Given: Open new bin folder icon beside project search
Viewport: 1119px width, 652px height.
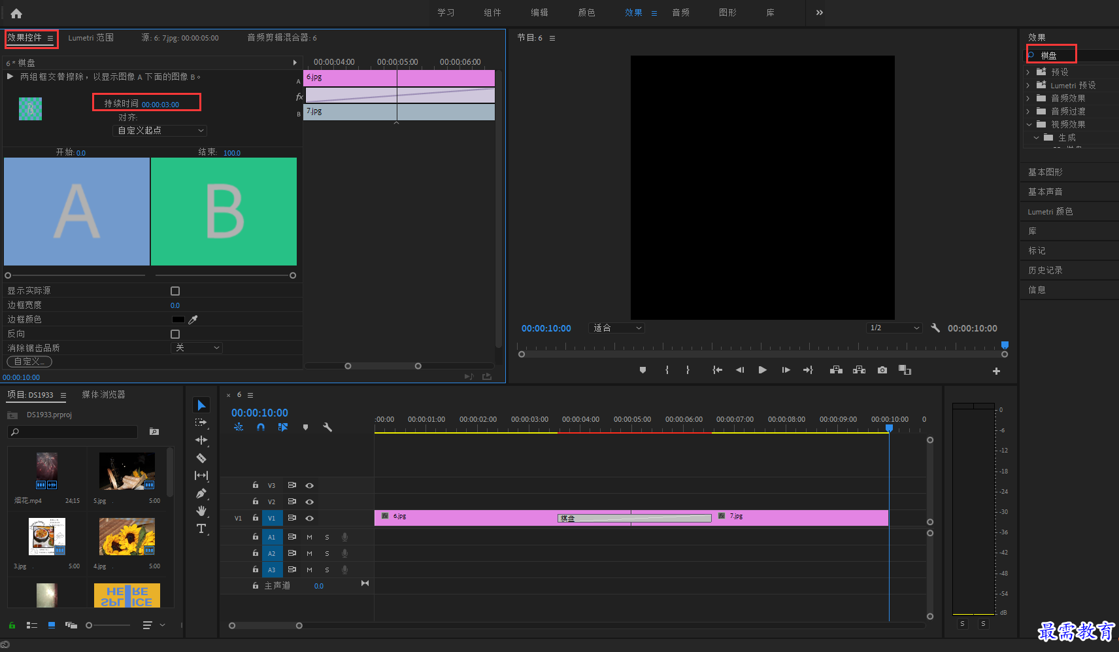Looking at the screenshot, I should (154, 432).
